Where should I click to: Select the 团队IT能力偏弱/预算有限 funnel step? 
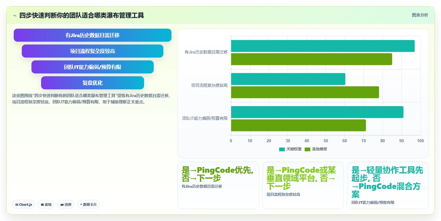(x=92, y=67)
